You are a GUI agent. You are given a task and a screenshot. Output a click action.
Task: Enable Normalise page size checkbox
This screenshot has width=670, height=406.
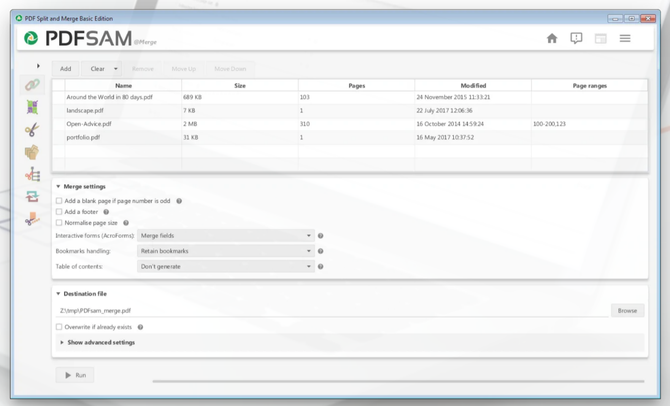click(59, 223)
